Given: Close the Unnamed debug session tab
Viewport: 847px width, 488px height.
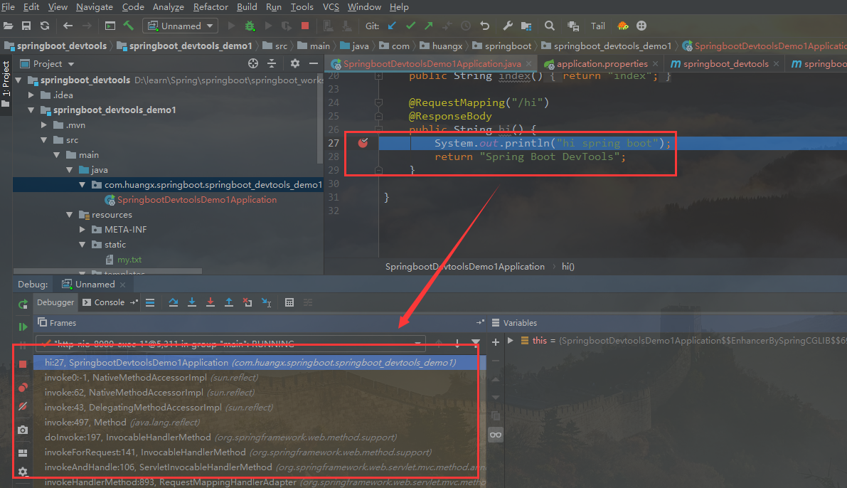Looking at the screenshot, I should pos(122,285).
